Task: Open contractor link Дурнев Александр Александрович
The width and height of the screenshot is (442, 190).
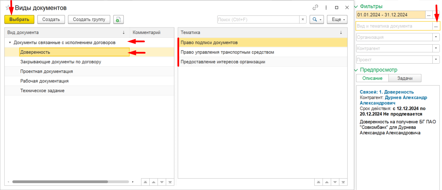Action: coord(394,100)
